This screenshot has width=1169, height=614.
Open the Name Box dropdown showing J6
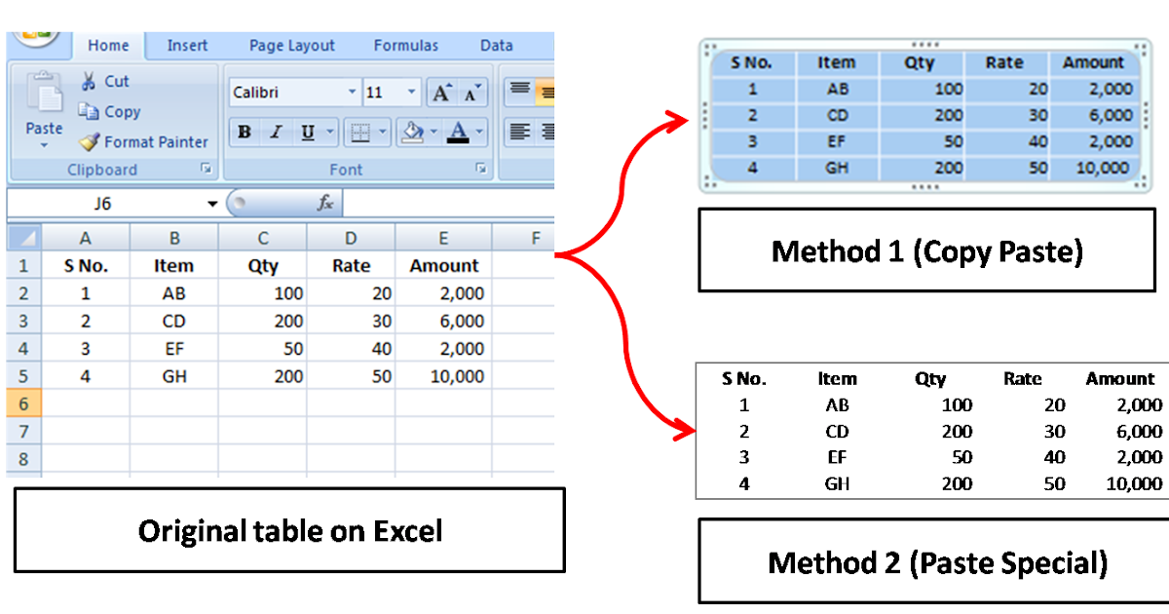click(x=212, y=203)
